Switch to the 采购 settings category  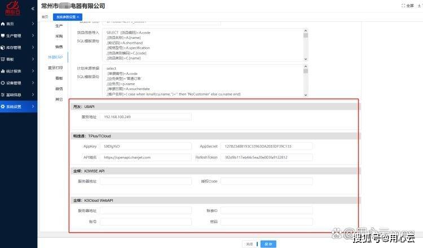pyautogui.click(x=59, y=36)
